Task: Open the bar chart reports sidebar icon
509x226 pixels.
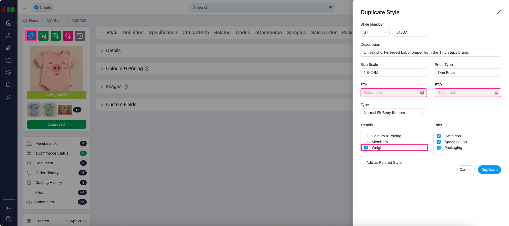Action: [x=9, y=48]
